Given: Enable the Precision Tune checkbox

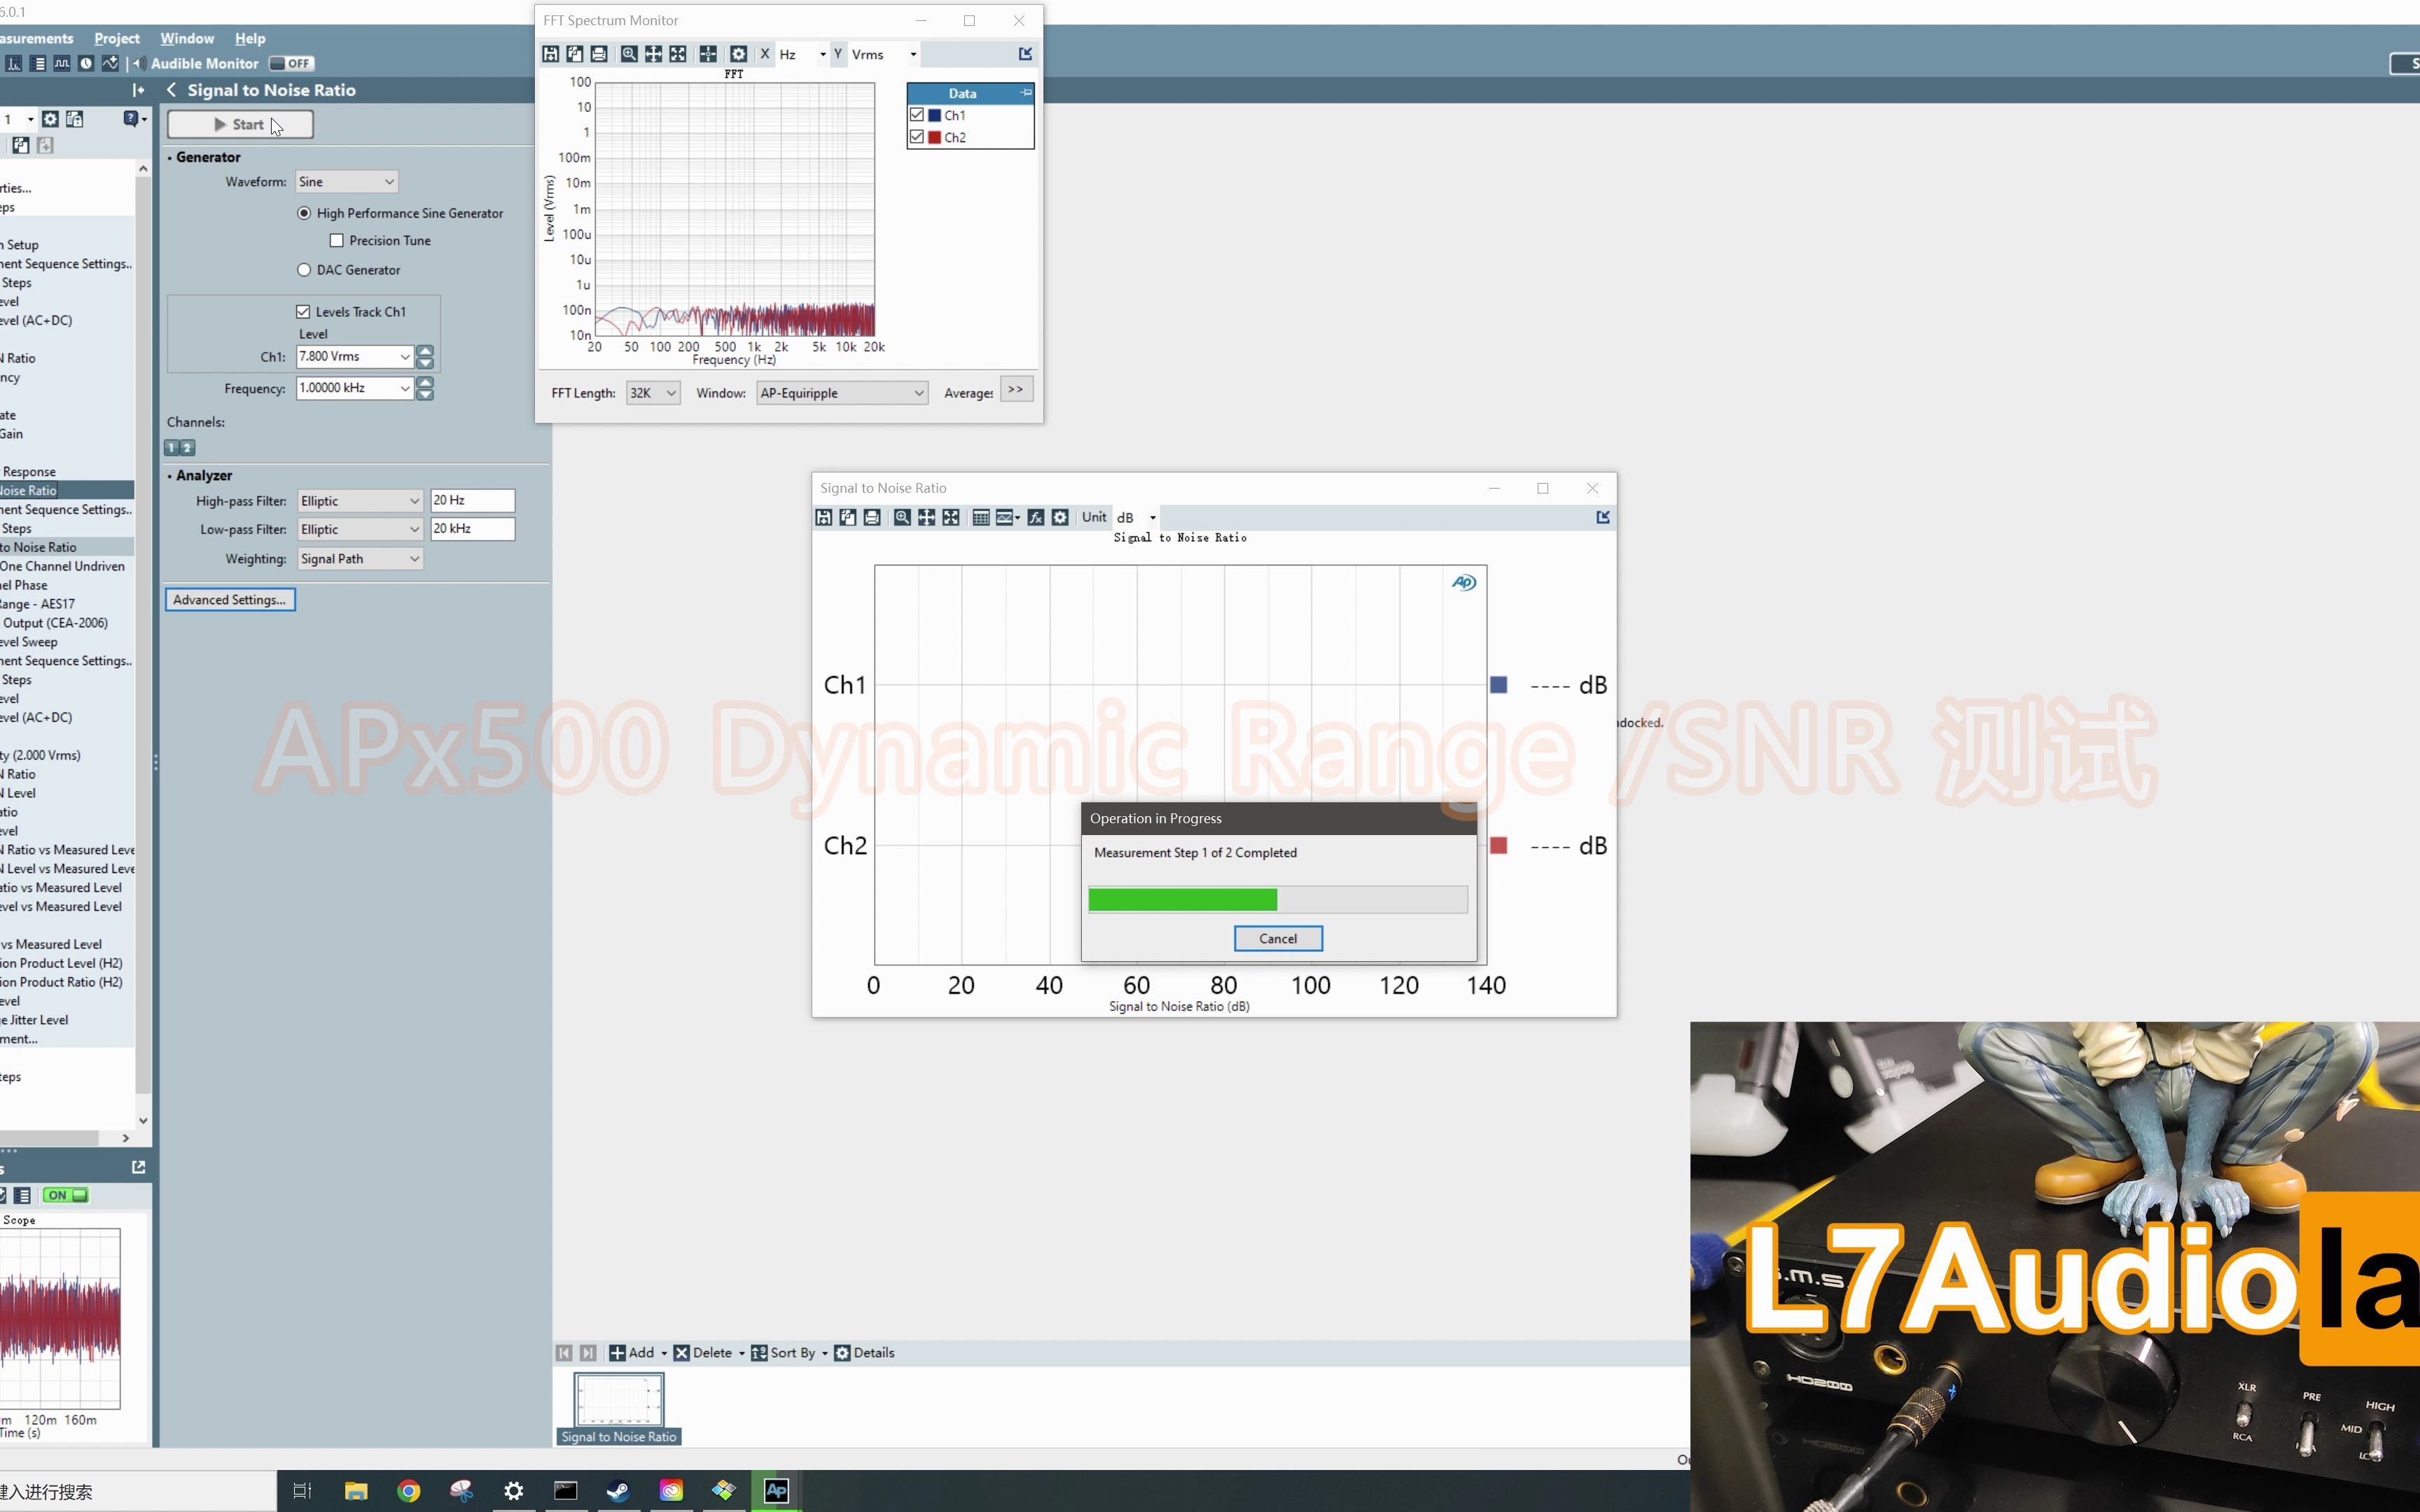Looking at the screenshot, I should [336, 240].
